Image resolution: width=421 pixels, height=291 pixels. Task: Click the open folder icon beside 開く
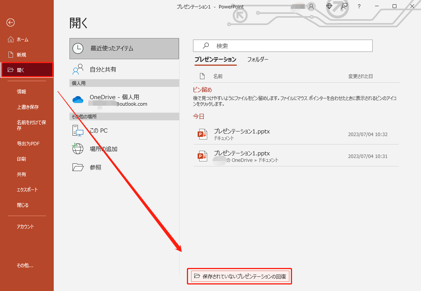11,70
